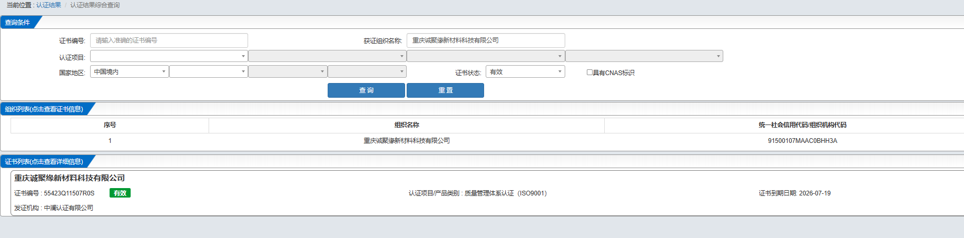Click the 序号 column header
This screenshot has width=964, height=238.
coord(110,125)
